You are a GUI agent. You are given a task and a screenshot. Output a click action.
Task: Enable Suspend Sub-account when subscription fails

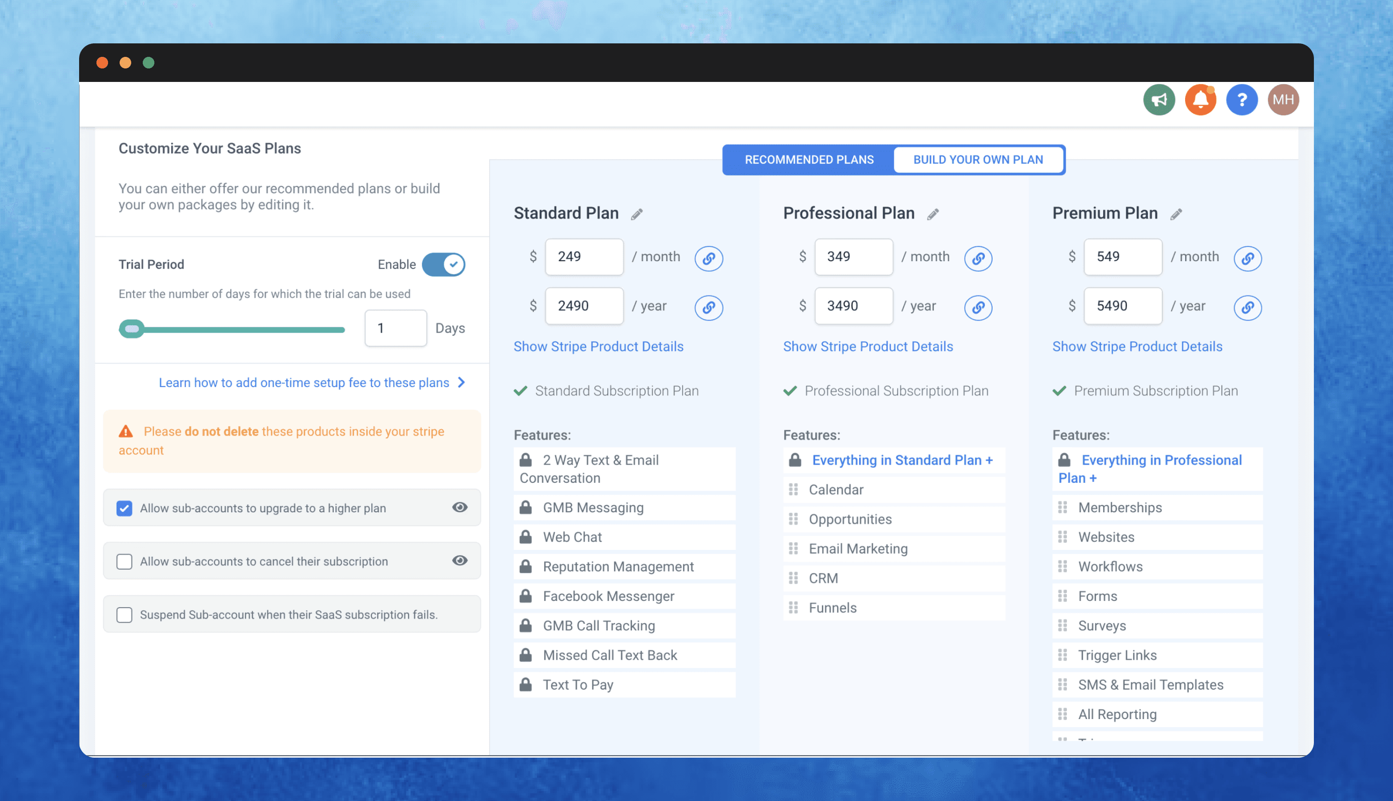point(124,614)
